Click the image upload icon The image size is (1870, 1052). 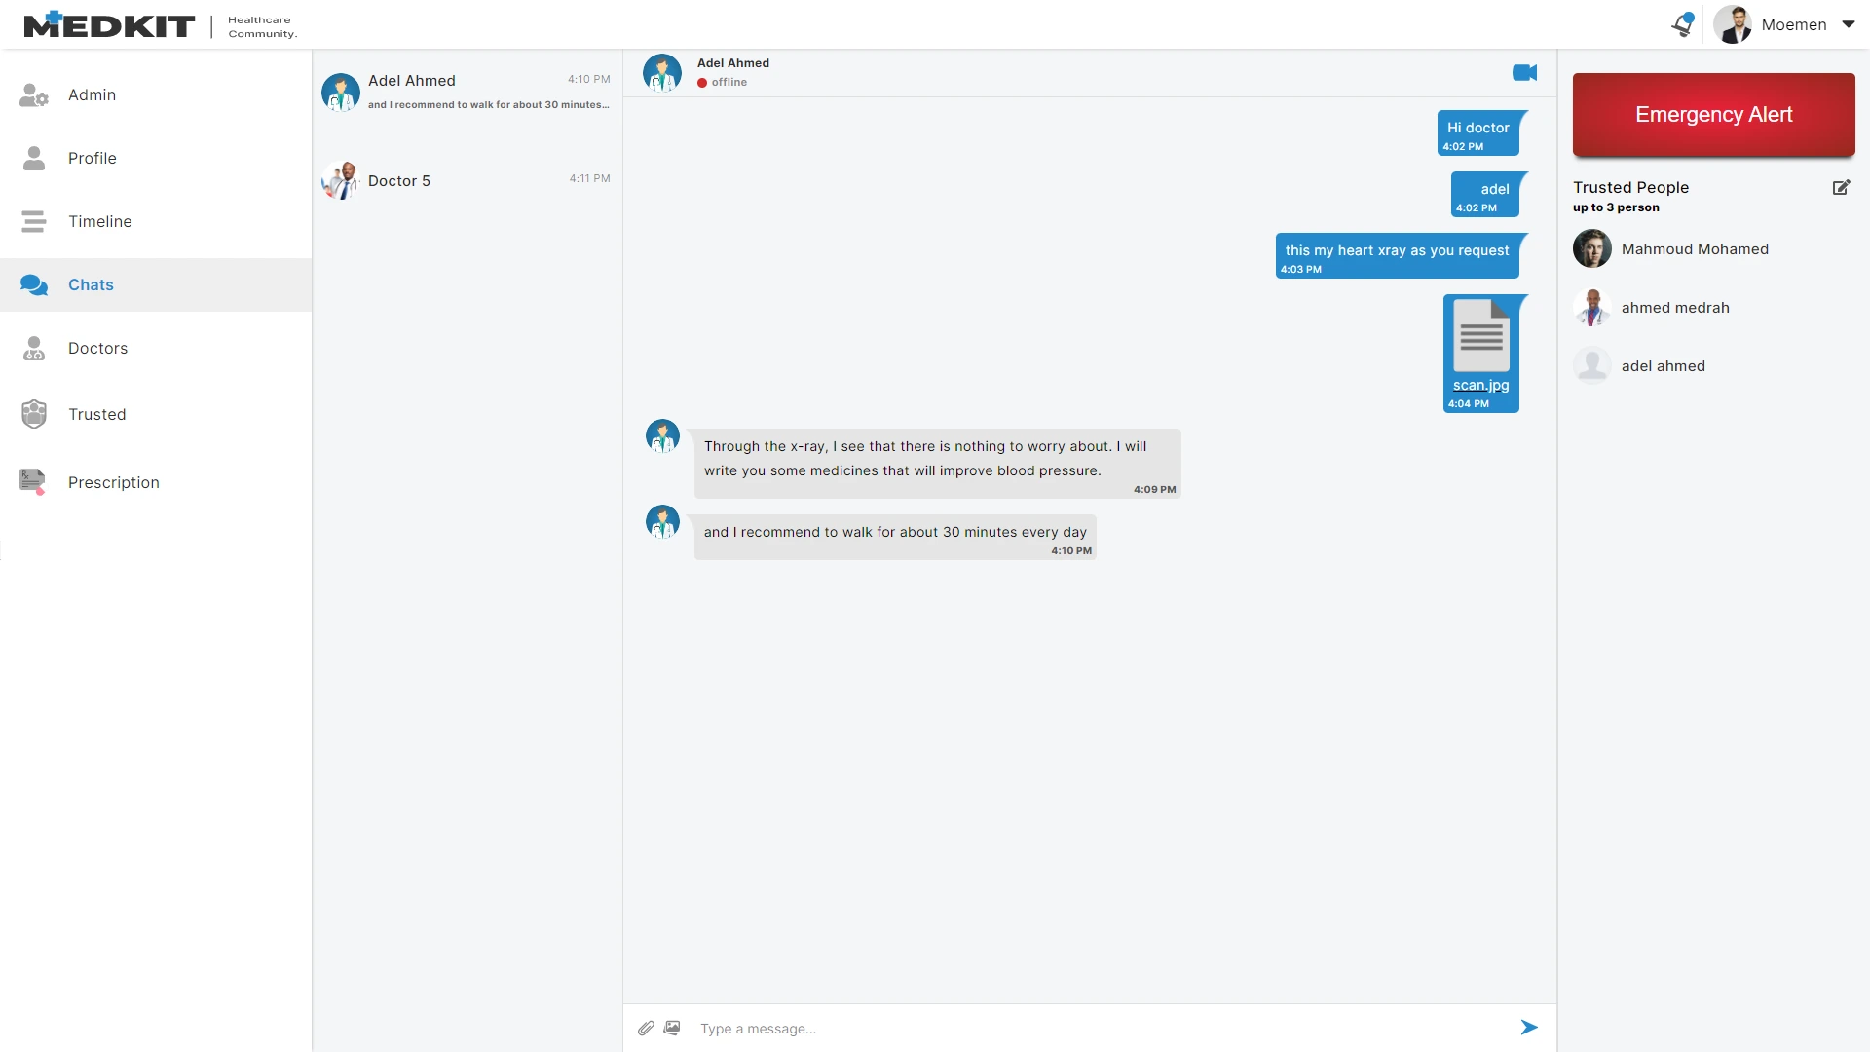point(672,1028)
